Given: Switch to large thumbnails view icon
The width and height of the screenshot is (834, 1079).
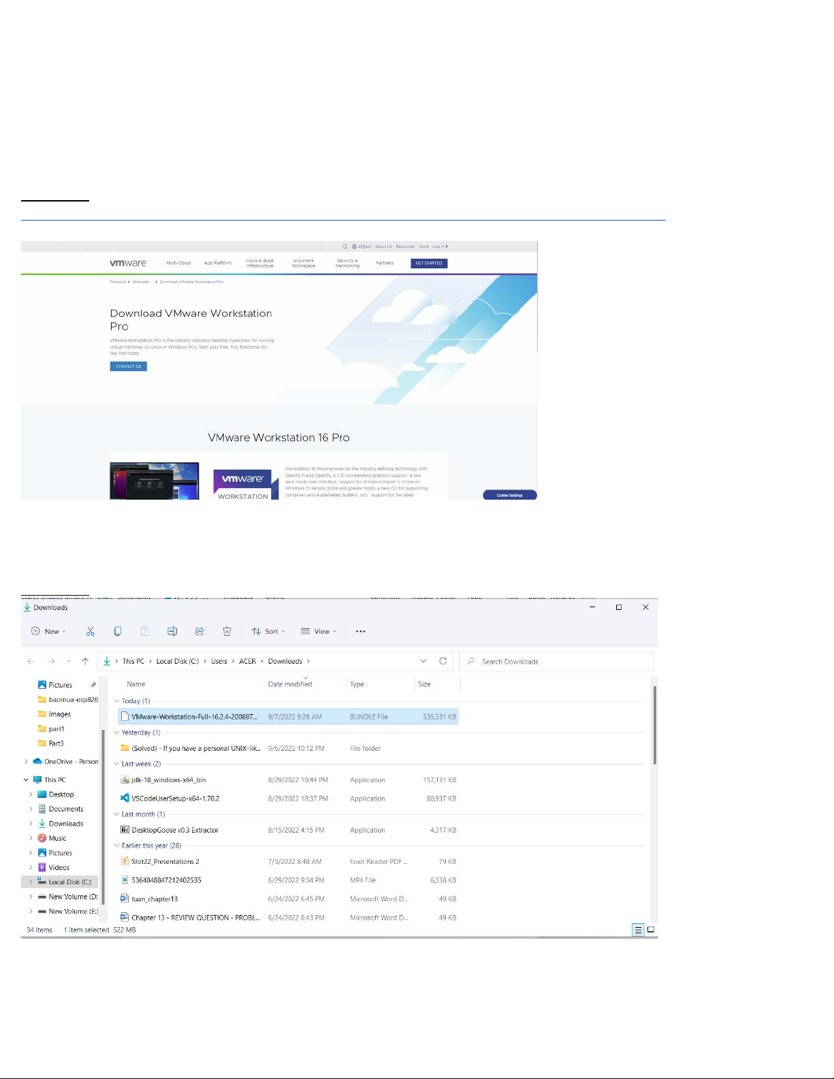Looking at the screenshot, I should pyautogui.click(x=651, y=930).
